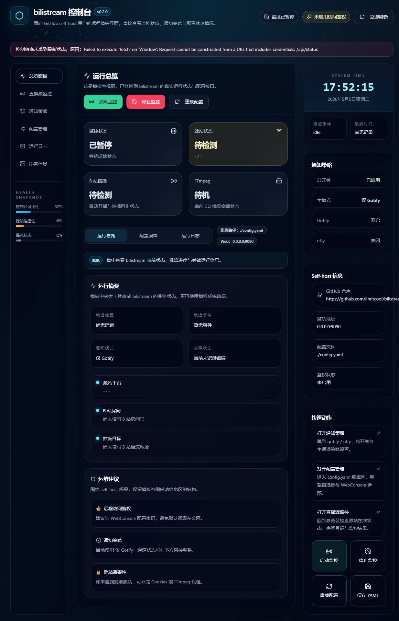Click the siren icon beside 远程访问鉴权
Screen dimensions: 399x621
pos(99,509)
